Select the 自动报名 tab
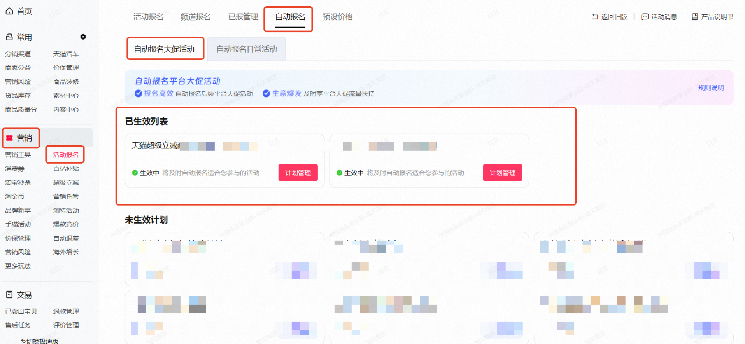This screenshot has height=344, width=745. click(290, 17)
